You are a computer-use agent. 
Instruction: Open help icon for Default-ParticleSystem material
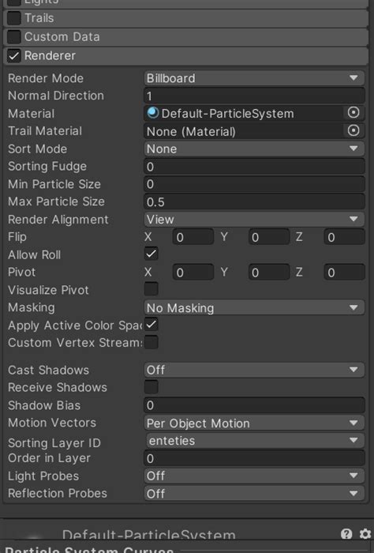[x=346, y=534]
